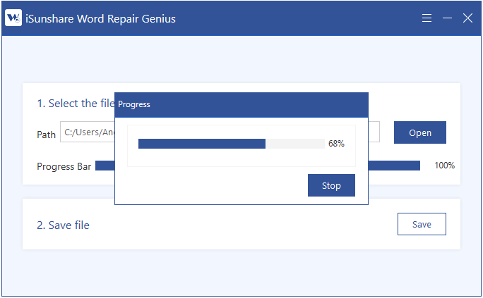
Task: Minimize the Word Repair Genius window
Action: click(x=447, y=18)
